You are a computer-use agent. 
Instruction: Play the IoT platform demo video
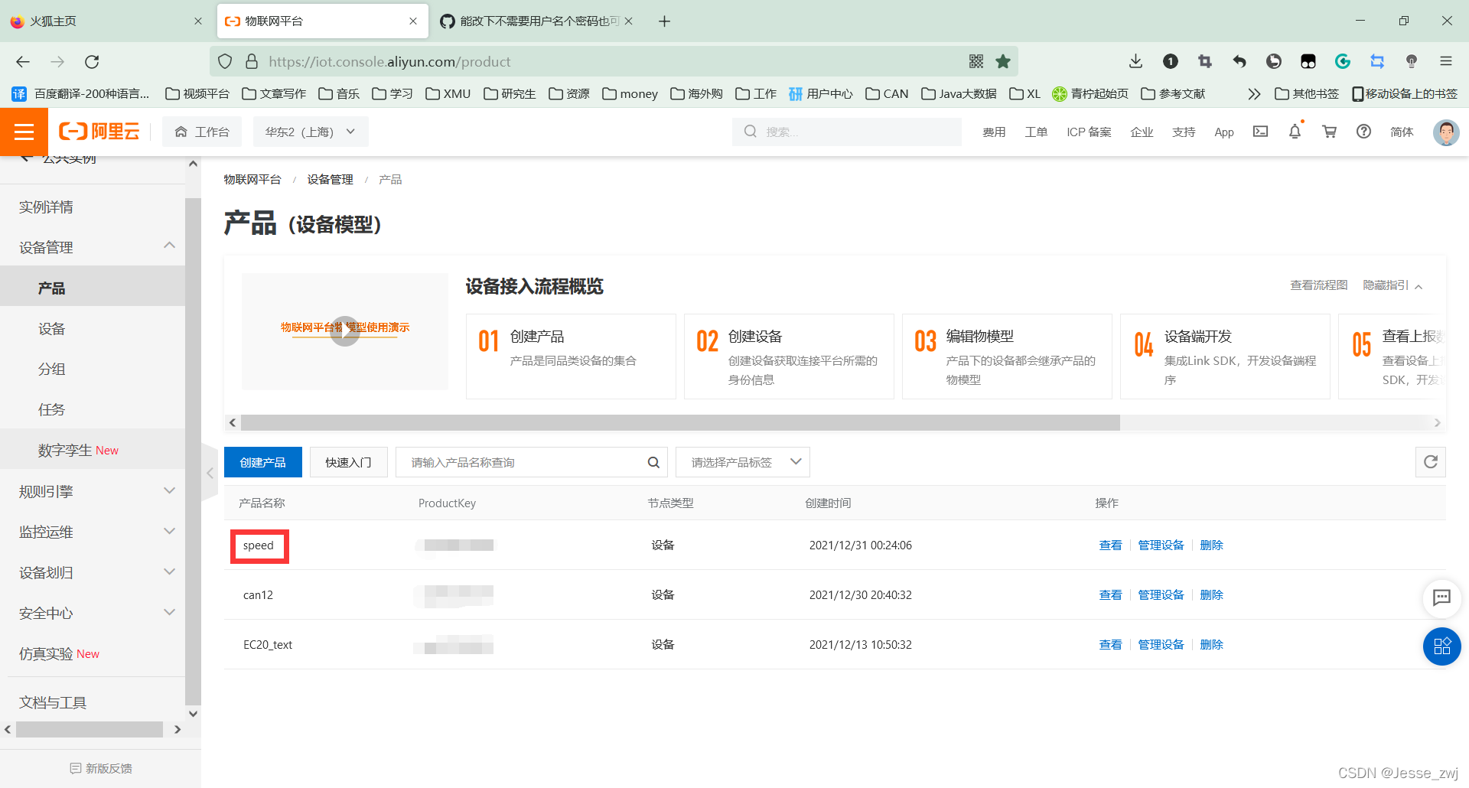(345, 331)
